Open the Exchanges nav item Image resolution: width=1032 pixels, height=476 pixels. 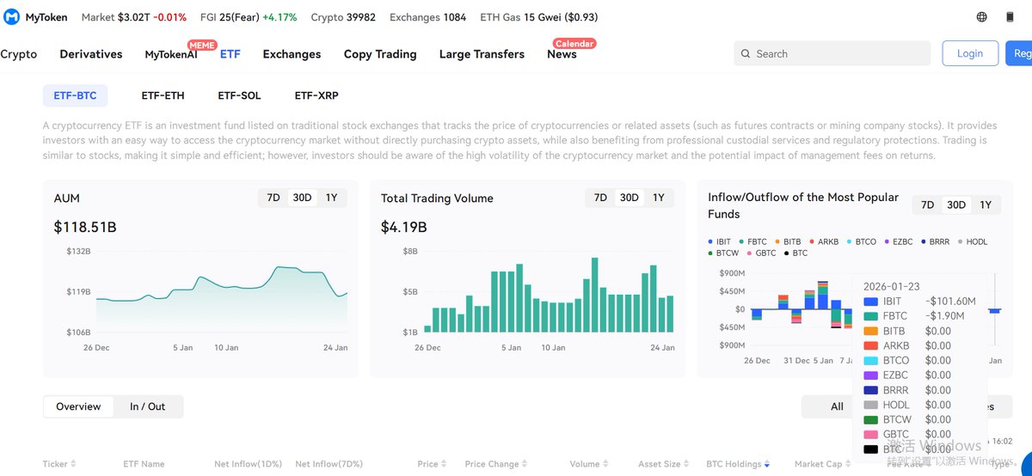tap(292, 54)
